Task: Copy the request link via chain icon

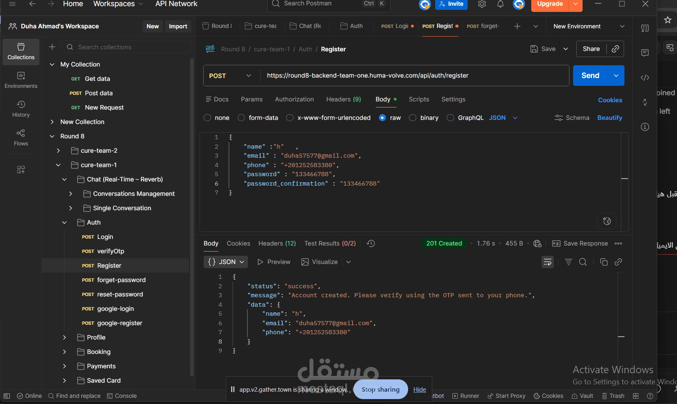Action: 615,49
